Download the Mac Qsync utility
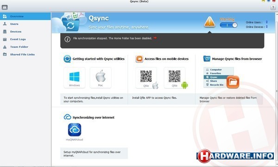The image size is (278, 167). [101, 78]
